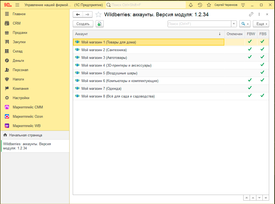Open the hamburger main menu icon
275x204 pixels.
[x=17, y=5]
